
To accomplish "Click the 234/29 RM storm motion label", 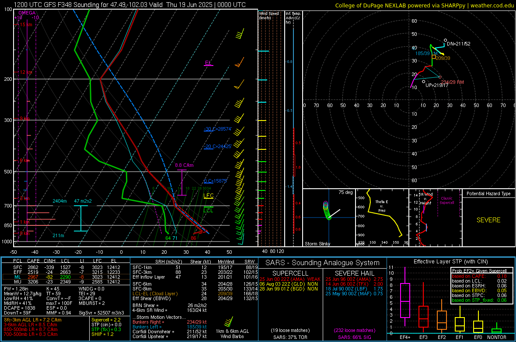I will pyautogui.click(x=453, y=82).
